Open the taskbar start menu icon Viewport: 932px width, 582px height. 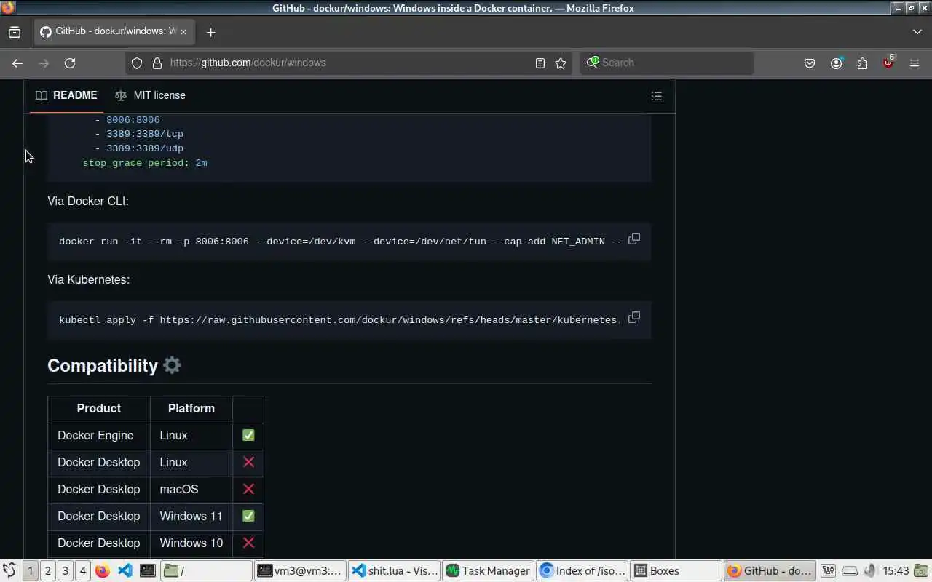coord(9,571)
